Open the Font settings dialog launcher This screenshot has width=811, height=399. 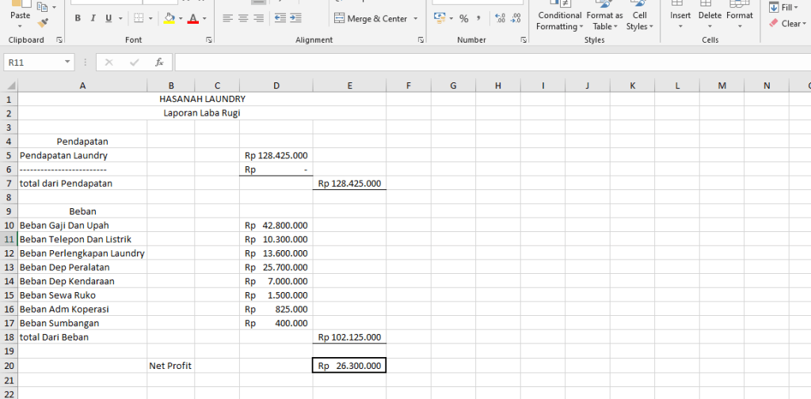[209, 40]
